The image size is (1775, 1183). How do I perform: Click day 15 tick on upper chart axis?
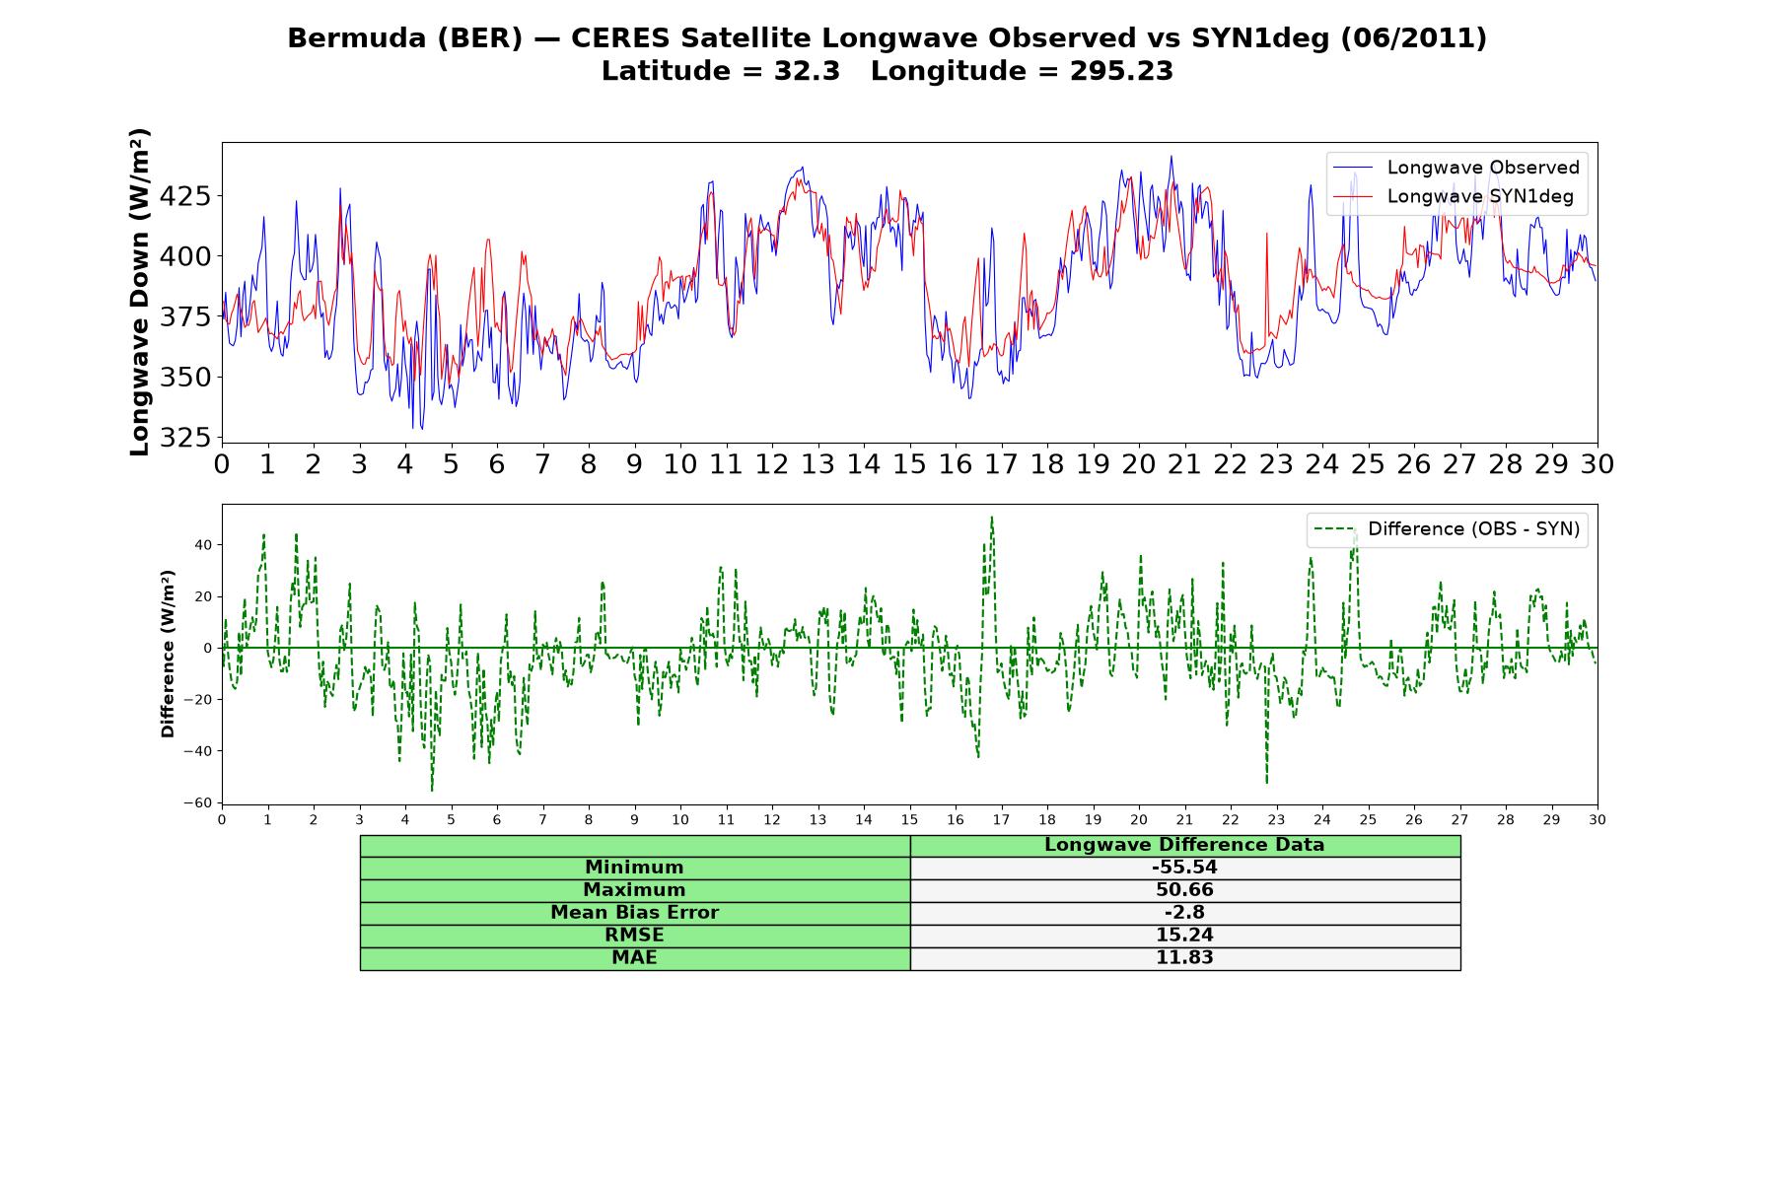[x=909, y=464]
